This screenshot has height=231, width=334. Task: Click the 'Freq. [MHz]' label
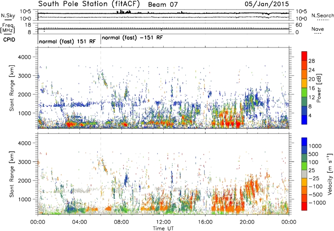(8, 28)
